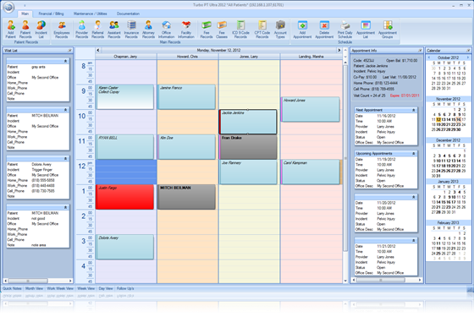Open the Maintenance / Utilities tab

coord(90,14)
